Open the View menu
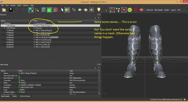 click(7, 5)
